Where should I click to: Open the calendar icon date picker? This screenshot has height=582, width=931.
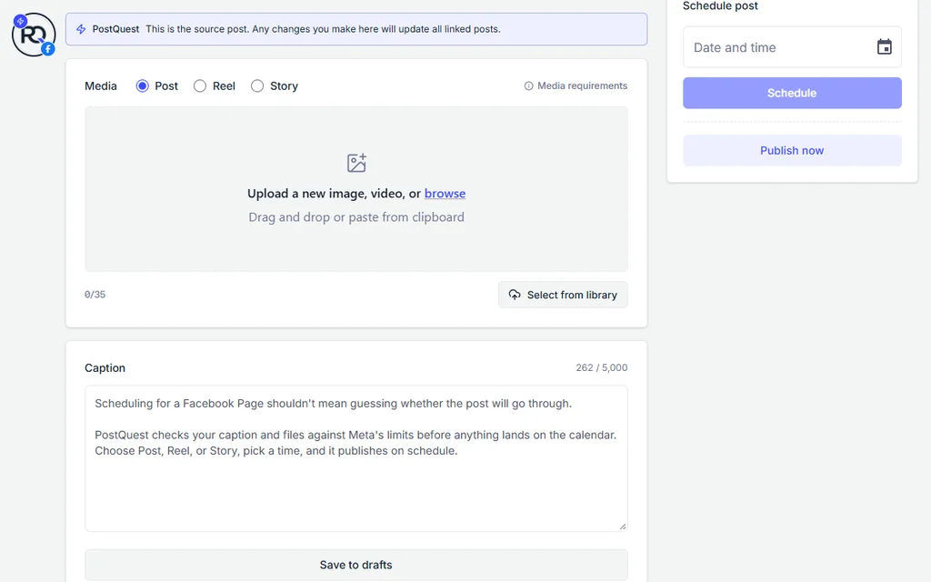click(x=884, y=47)
